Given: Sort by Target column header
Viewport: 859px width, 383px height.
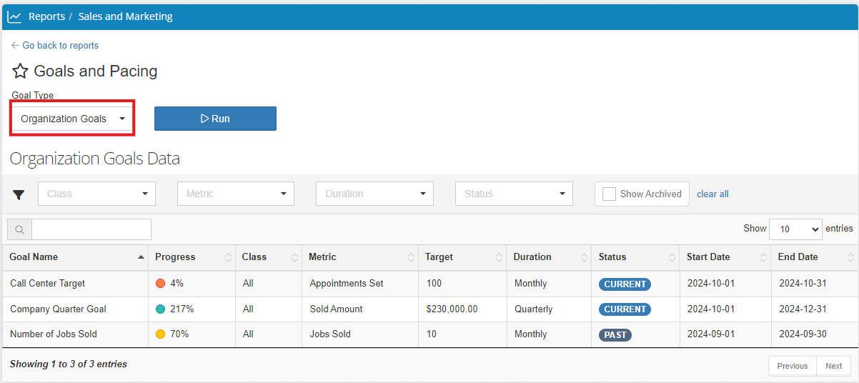Looking at the screenshot, I should click(462, 257).
